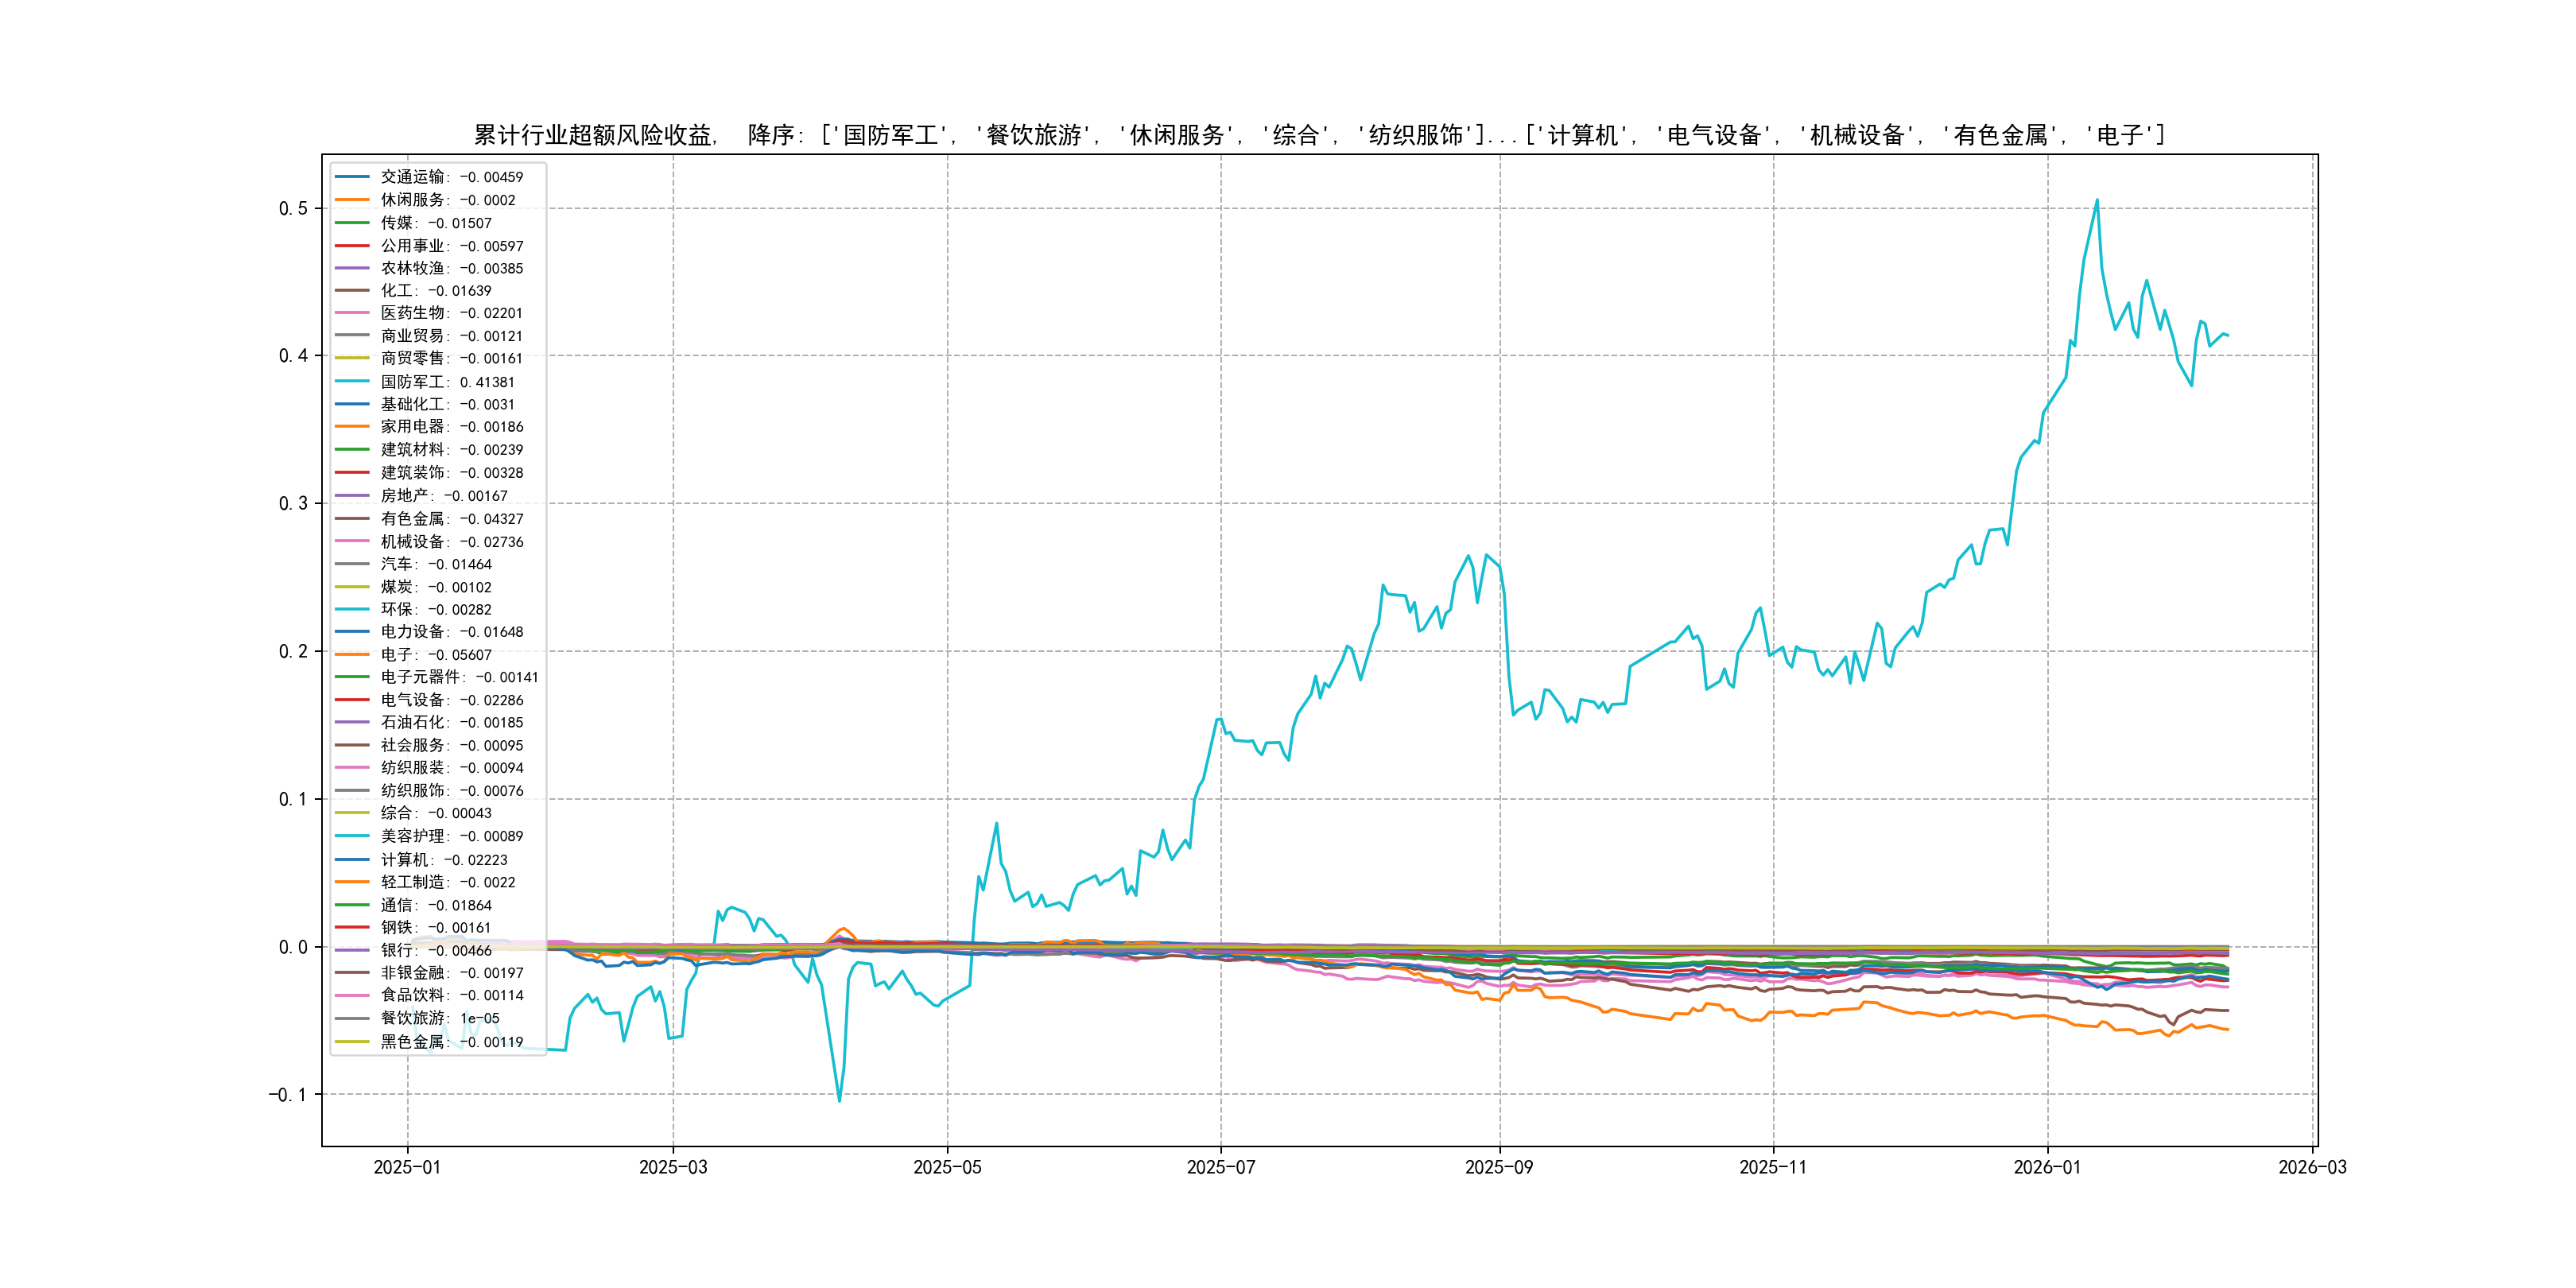Viewport: 2576px width, 1288px height.
Task: Click the 2025-09 x-axis tick label
Action: coord(1498,1168)
